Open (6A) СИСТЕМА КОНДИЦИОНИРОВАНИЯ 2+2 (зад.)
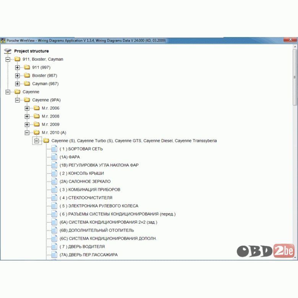Image resolution: width=298 pixels, height=298 pixels. 109,222
